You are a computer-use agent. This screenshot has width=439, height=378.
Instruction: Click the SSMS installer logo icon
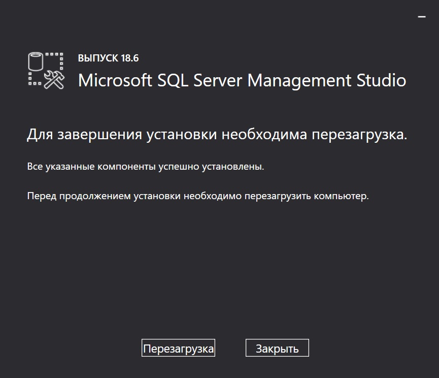pyautogui.click(x=46, y=71)
